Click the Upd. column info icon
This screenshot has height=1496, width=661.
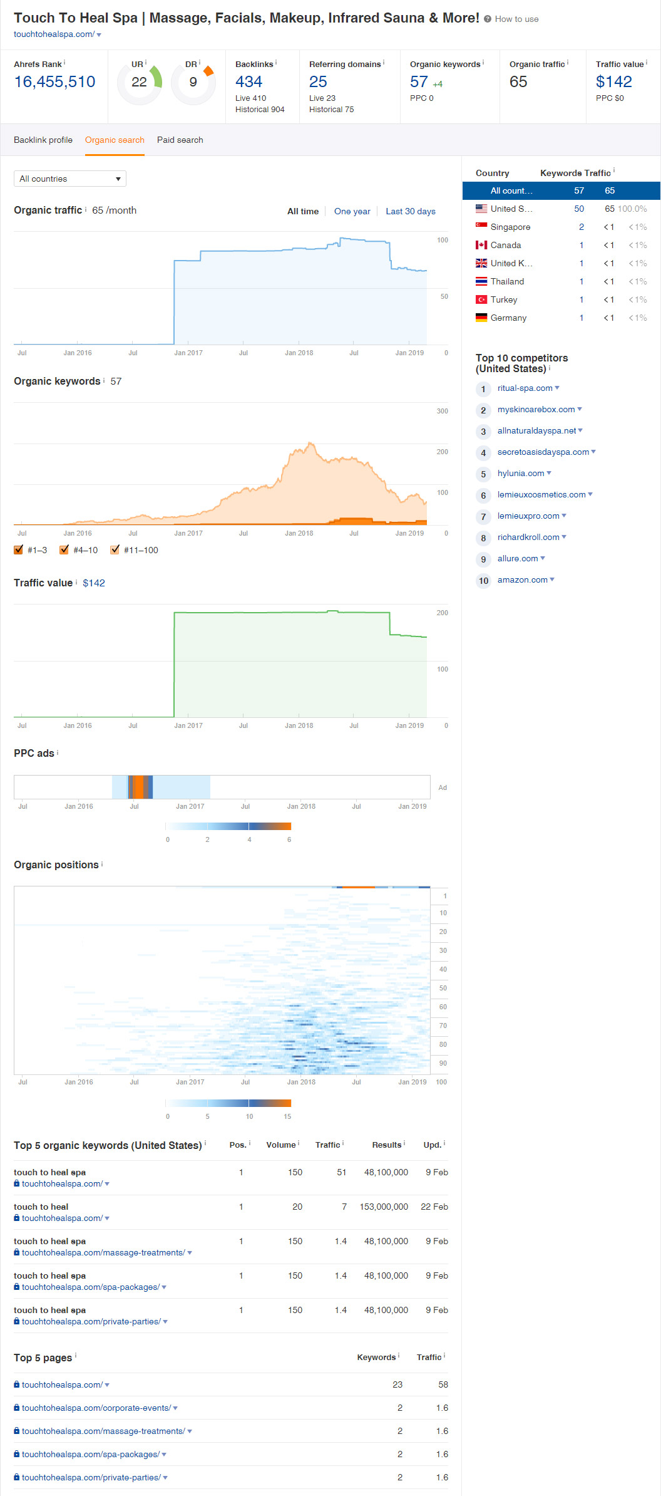[x=444, y=1143]
